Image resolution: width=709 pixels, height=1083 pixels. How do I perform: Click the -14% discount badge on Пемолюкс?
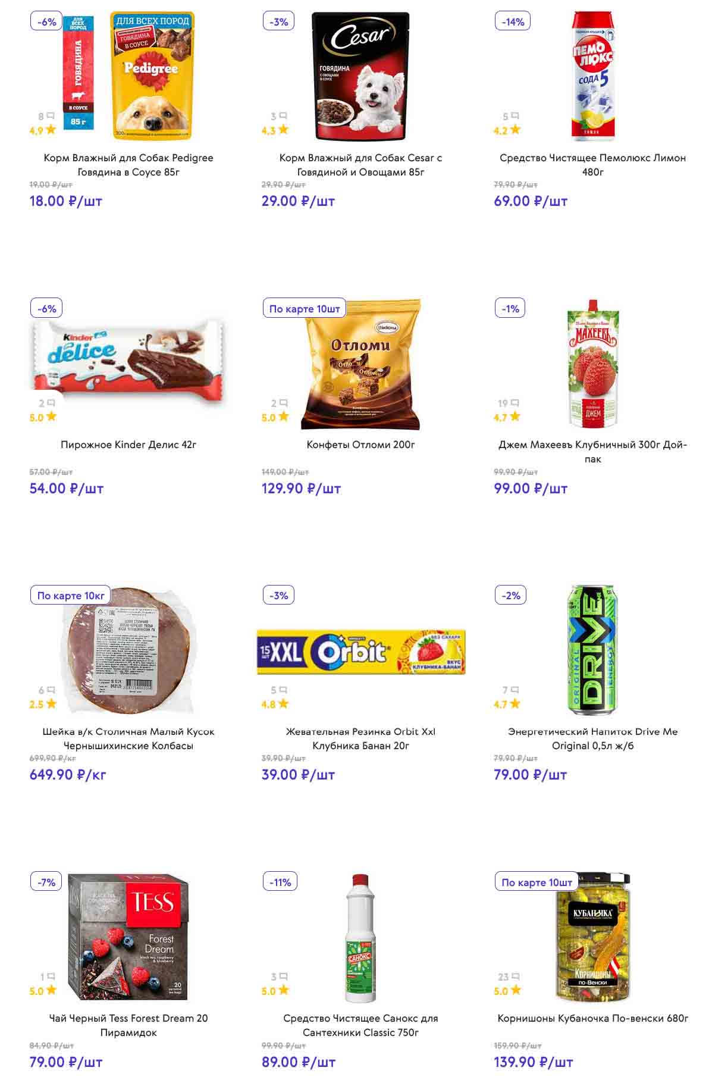(x=513, y=22)
